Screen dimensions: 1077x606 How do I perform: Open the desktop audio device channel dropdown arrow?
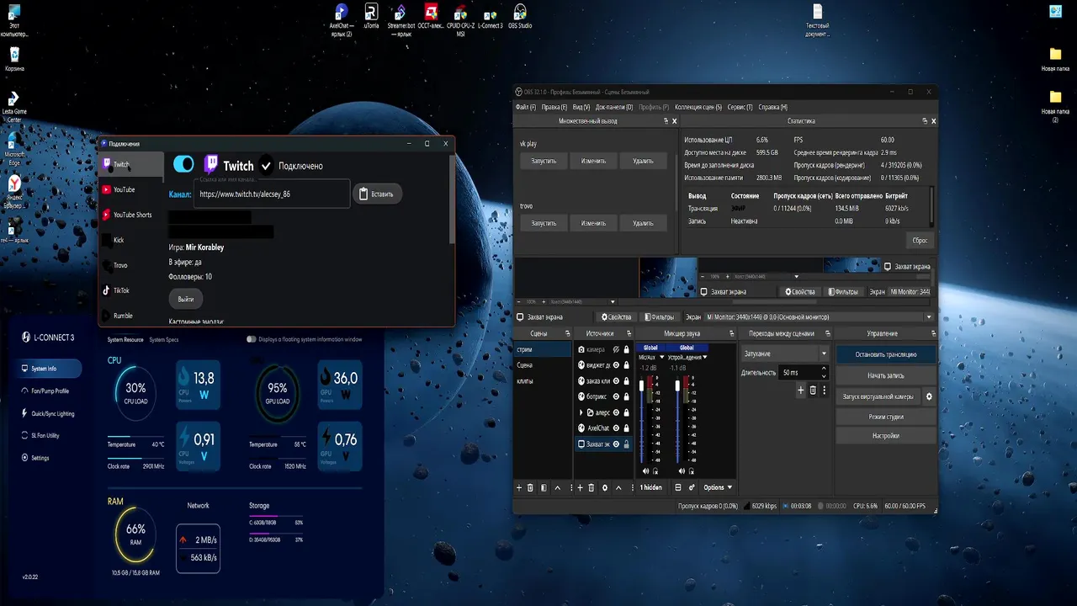click(x=705, y=357)
